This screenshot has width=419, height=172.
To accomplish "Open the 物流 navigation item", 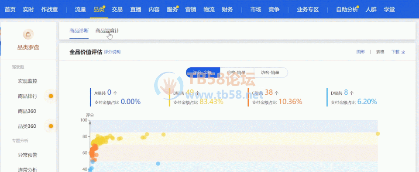I will coord(209,10).
